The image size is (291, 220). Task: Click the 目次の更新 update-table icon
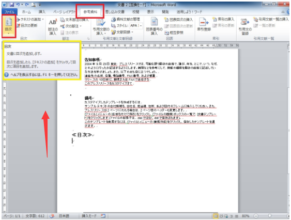19,25
